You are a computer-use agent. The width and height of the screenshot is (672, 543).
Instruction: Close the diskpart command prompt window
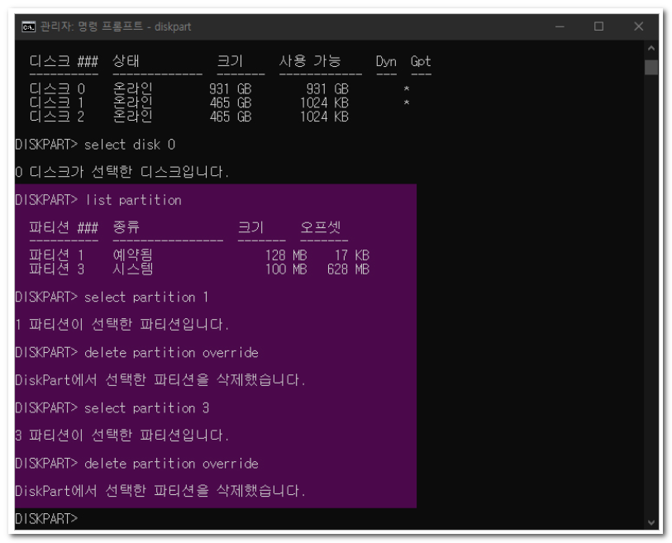click(639, 26)
